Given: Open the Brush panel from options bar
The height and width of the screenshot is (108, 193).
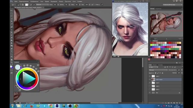Looking at the screenshot, I should [x=23, y=4].
